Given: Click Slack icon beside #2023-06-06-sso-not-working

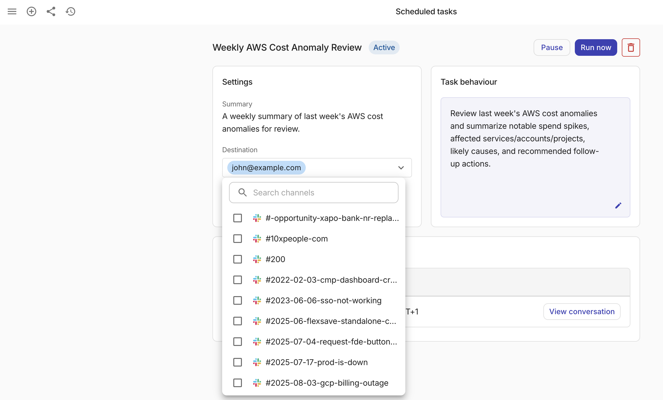Looking at the screenshot, I should (x=257, y=300).
